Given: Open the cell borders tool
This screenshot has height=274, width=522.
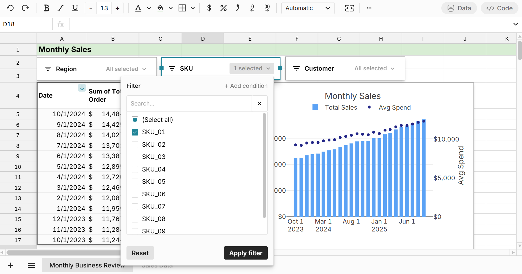Looking at the screenshot, I should (x=182, y=8).
